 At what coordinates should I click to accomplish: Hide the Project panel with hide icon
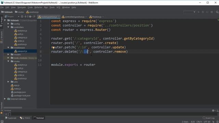(x=35, y=17)
